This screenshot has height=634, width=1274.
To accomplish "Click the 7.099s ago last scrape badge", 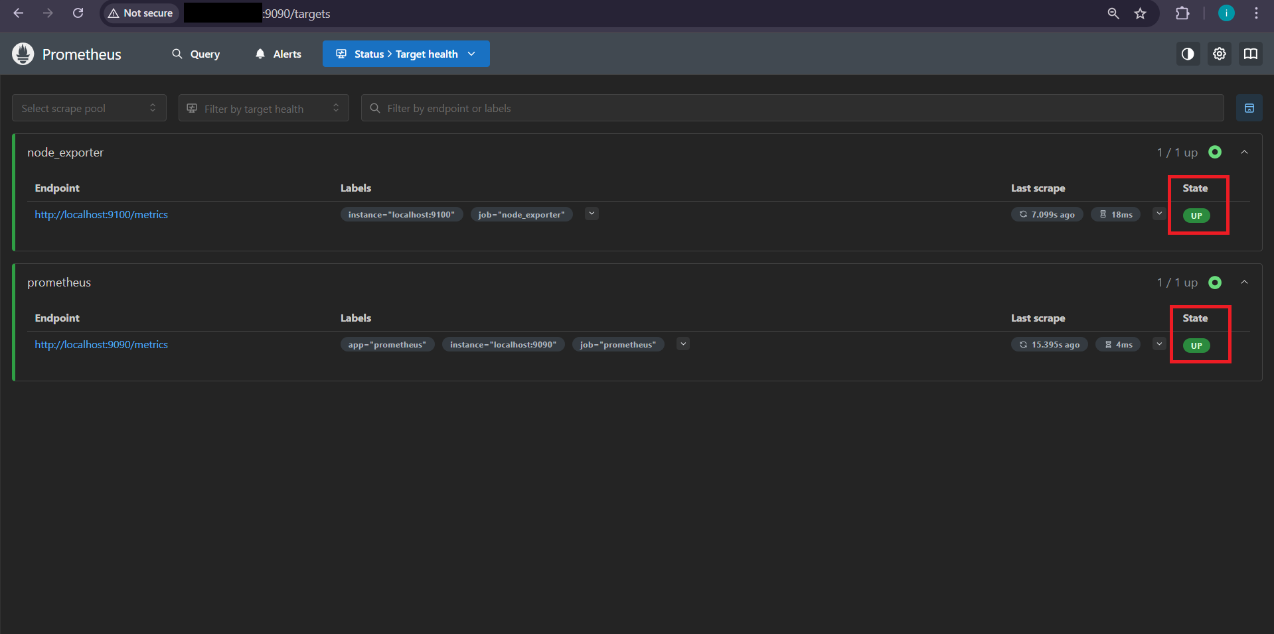I will [1047, 214].
